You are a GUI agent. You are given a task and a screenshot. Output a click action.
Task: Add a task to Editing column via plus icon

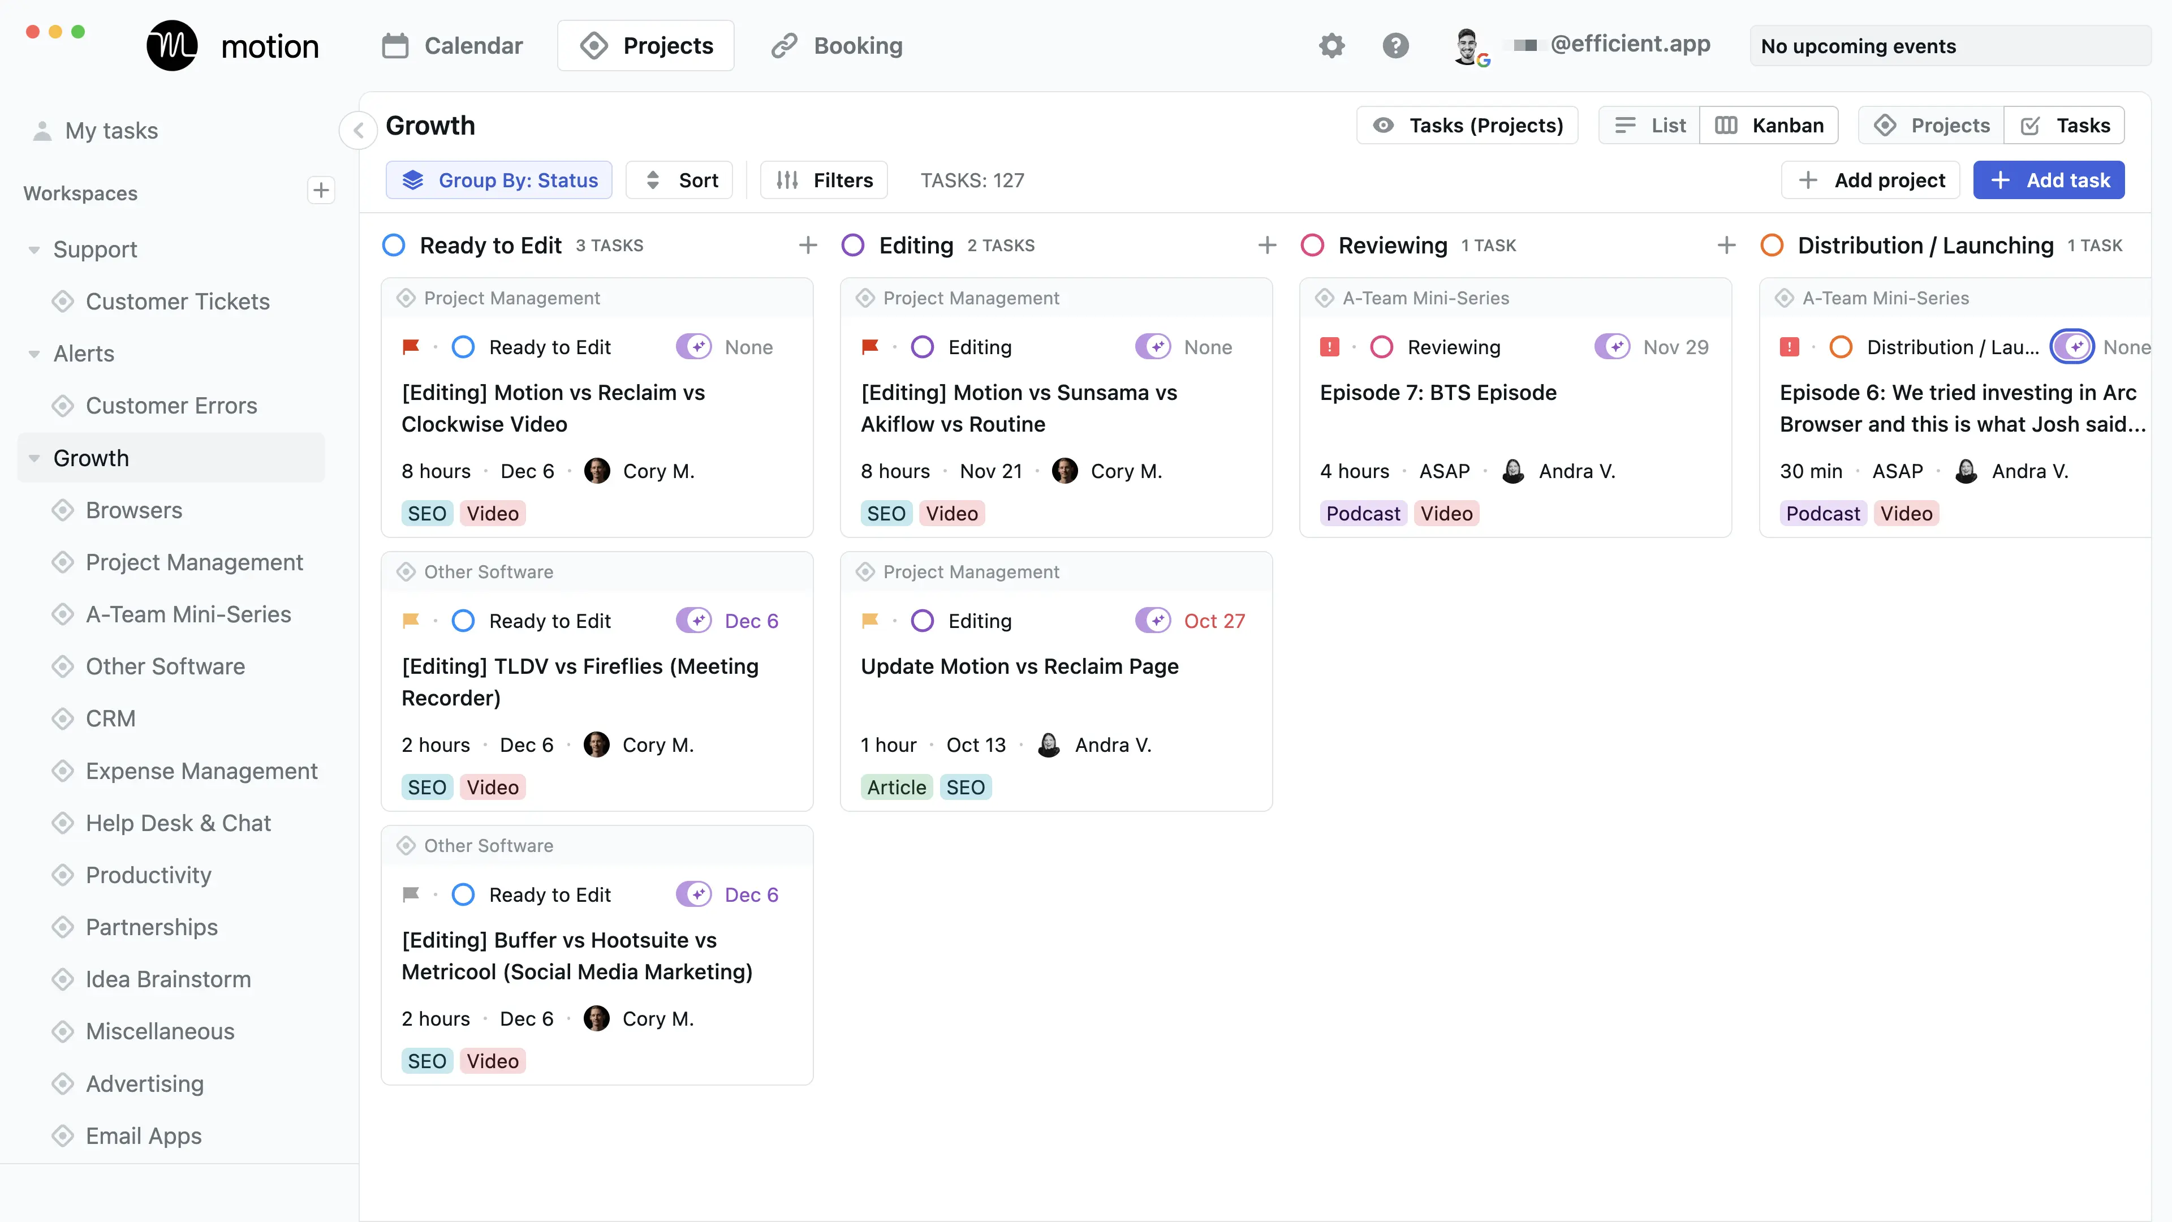coord(1266,244)
